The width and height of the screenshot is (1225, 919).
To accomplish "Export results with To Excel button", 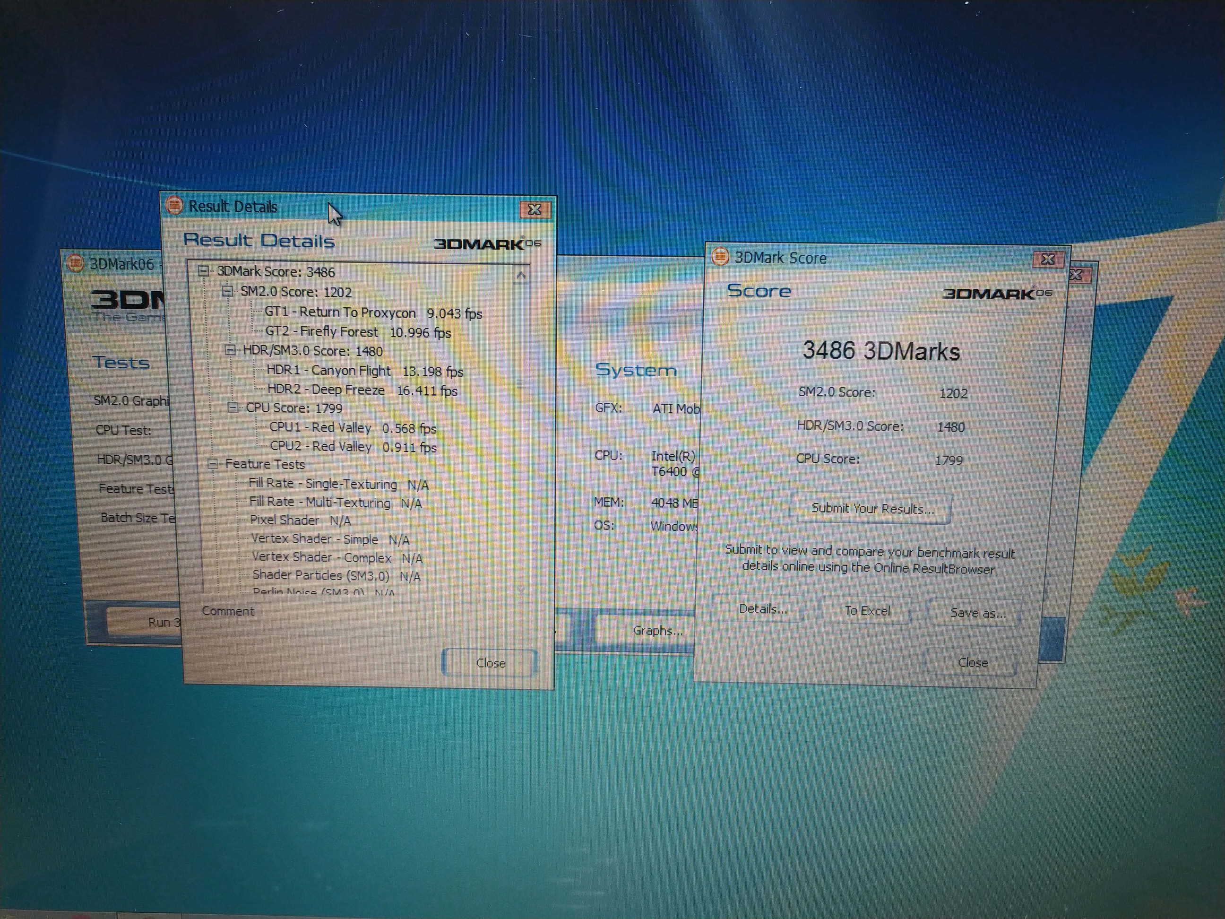I will 867,610.
